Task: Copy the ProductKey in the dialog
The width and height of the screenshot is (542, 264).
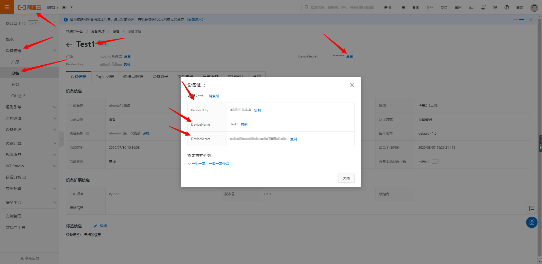Action: (x=257, y=110)
